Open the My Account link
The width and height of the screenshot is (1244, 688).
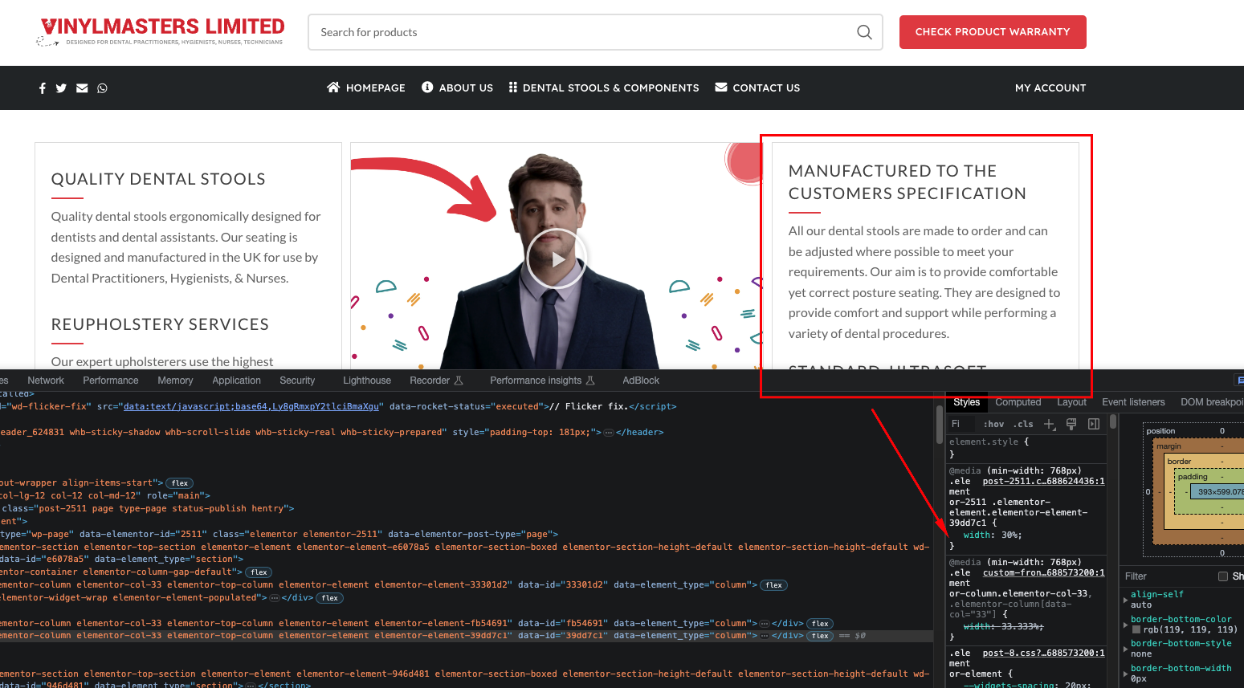coord(1050,88)
